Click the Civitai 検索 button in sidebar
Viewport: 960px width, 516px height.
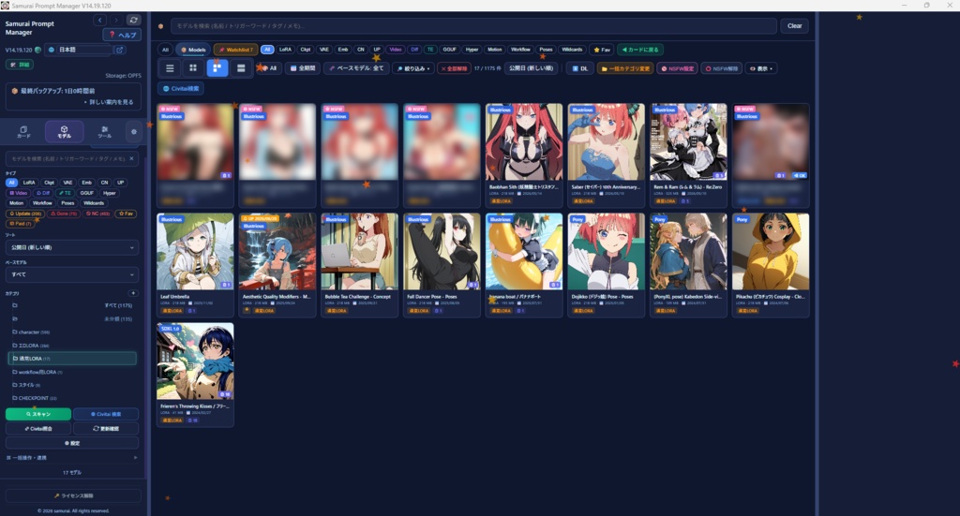106,414
